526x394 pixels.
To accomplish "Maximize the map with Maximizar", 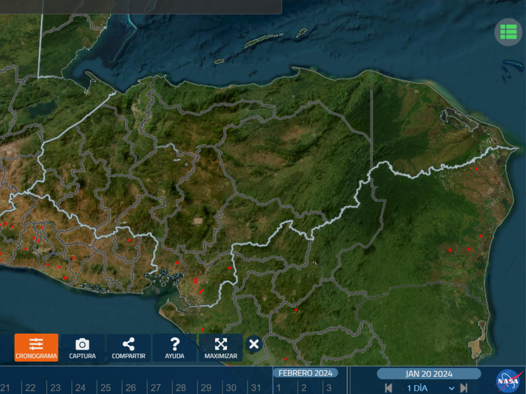I will point(220,348).
